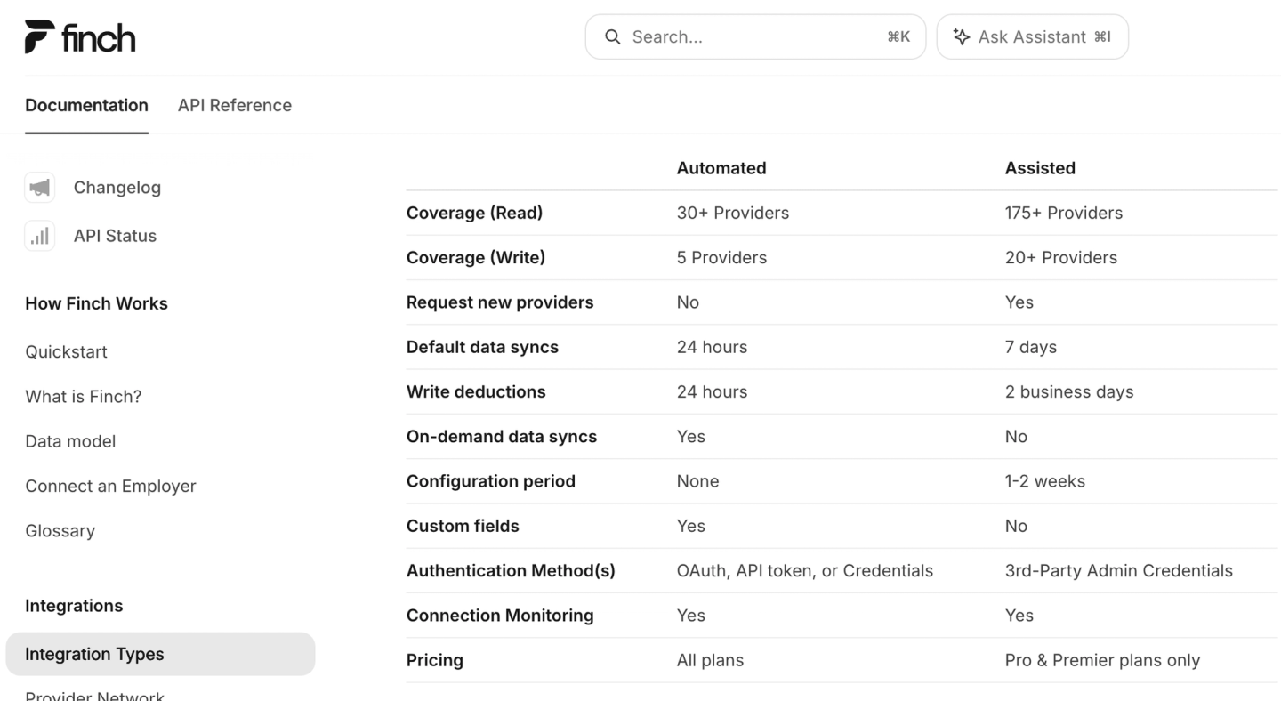Click the Default data syncs label

(x=482, y=347)
